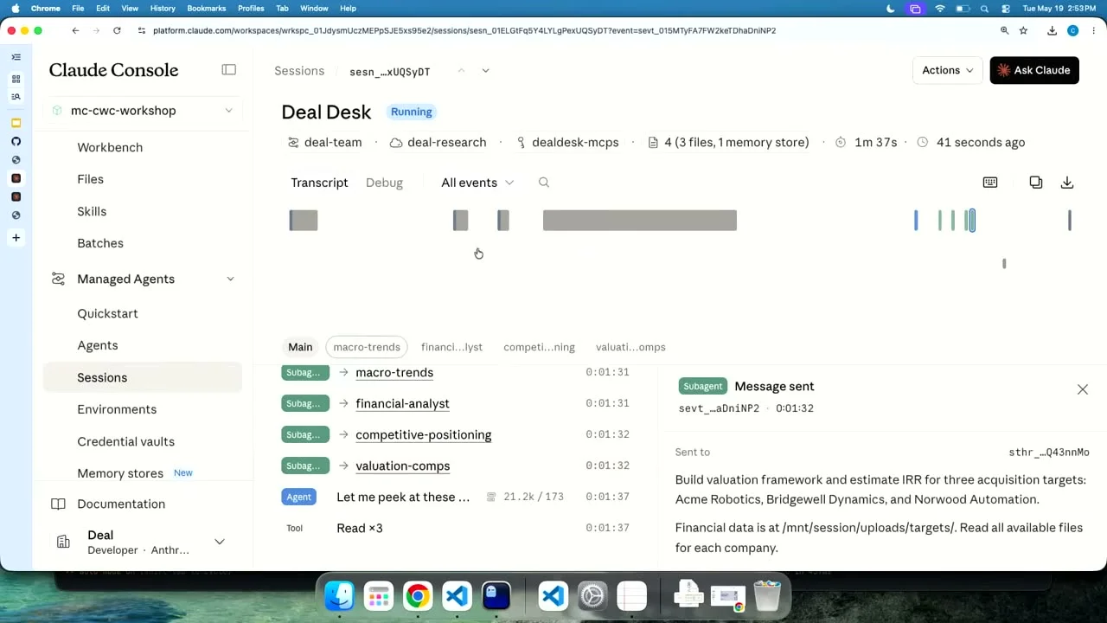Go to previous session with up arrow

[461, 71]
